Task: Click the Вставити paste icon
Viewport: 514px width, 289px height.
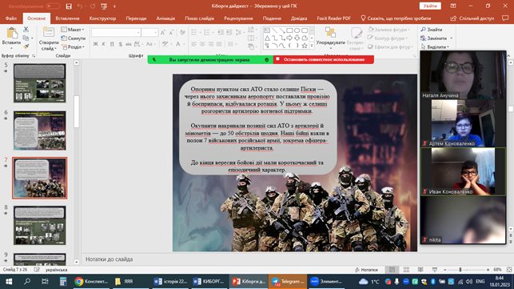Action: pyautogui.click(x=12, y=34)
